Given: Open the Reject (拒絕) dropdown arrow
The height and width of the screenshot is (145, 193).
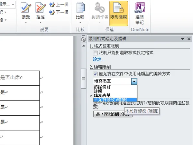Looking at the screenshot, I should 41,23.
